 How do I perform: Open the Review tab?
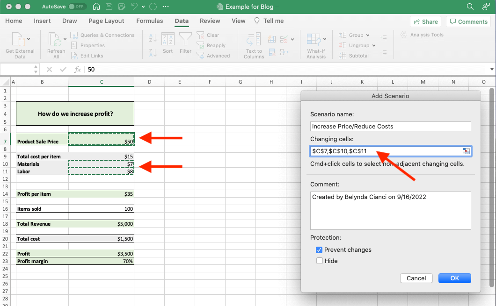(209, 21)
